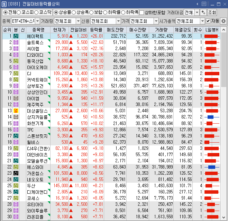
Task: Open the 거래량 전체조회 dropdown
Action: tap(78, 21)
